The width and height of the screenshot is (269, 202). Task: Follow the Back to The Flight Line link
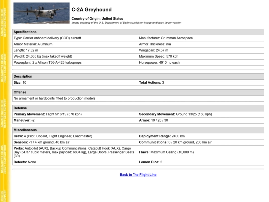[x=138, y=175]
